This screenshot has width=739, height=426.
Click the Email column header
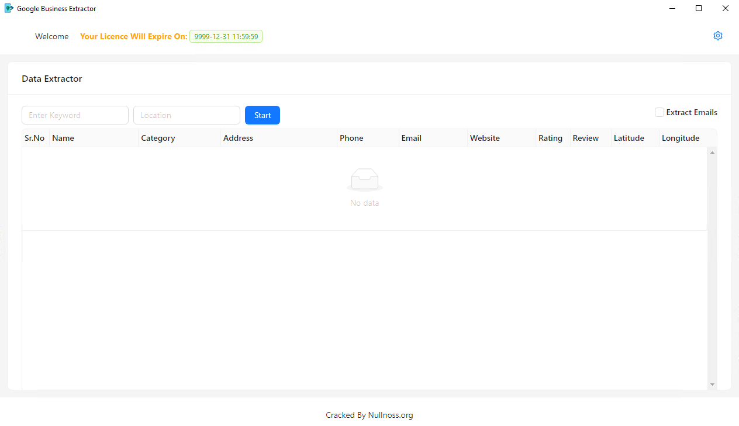point(433,138)
